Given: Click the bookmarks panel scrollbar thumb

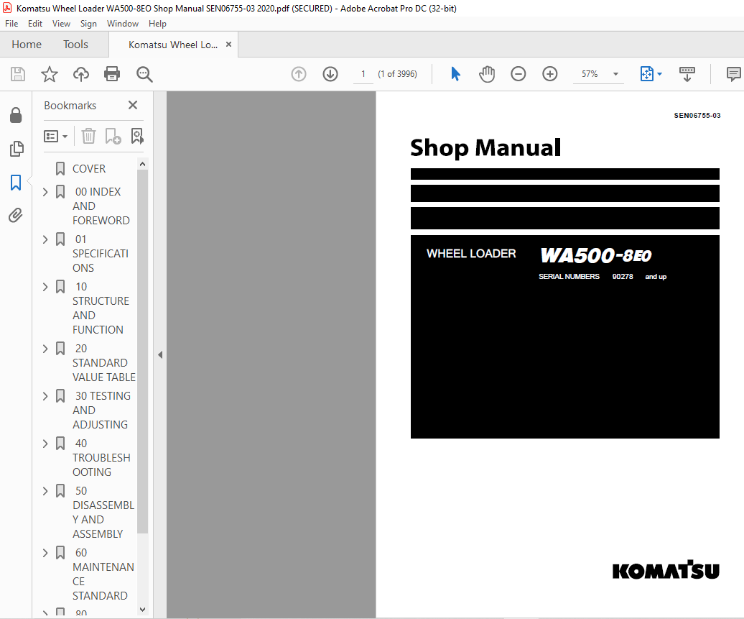Looking at the screenshot, I should [142, 352].
